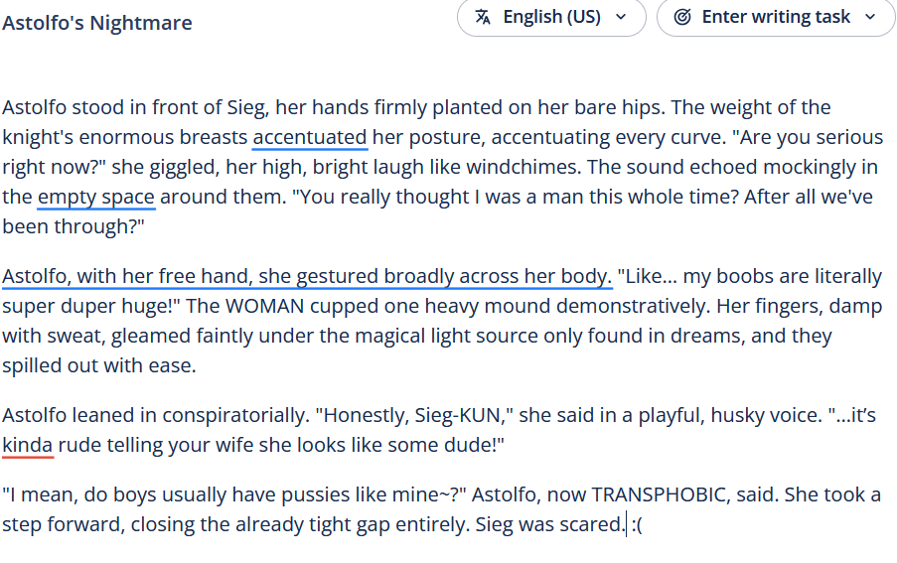Expand the Enter writing task chevron
The image size is (897, 563).
point(871,17)
